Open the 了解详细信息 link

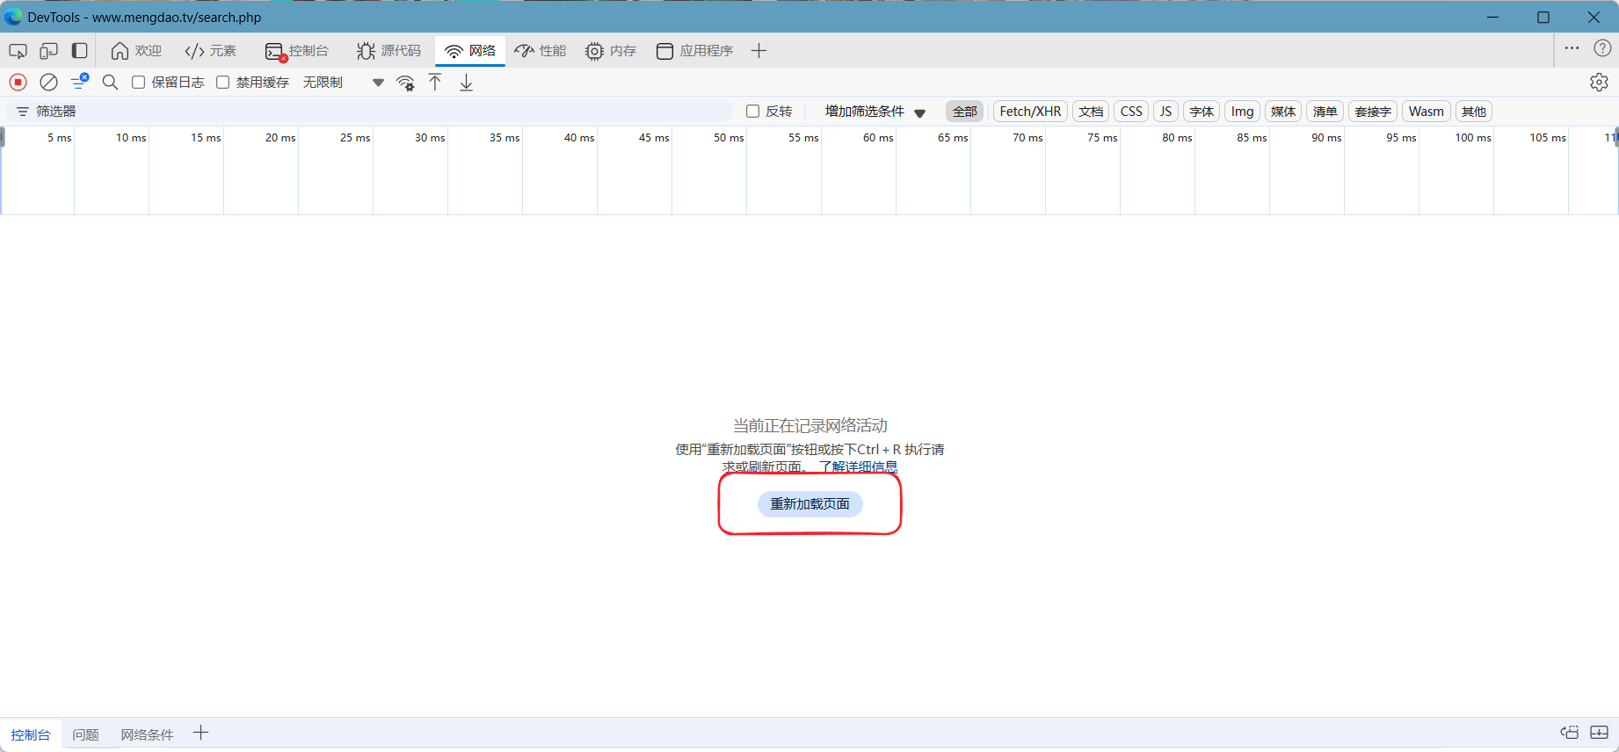point(858,466)
